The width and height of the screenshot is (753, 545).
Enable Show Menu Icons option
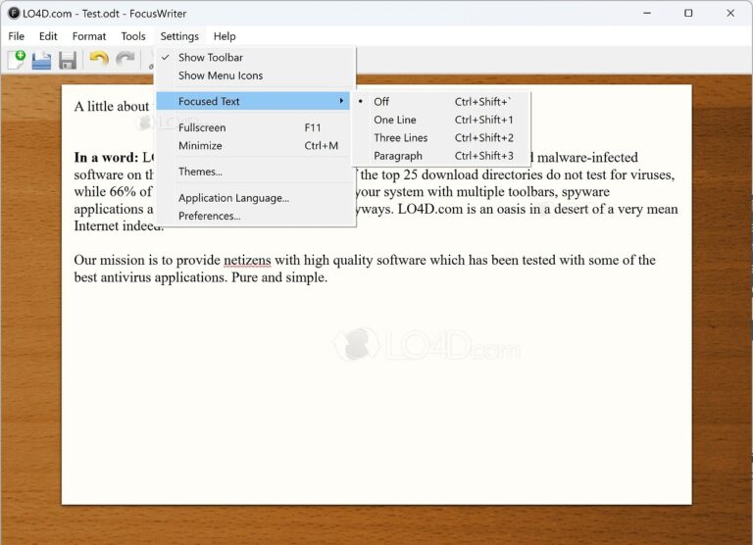pyautogui.click(x=256, y=75)
